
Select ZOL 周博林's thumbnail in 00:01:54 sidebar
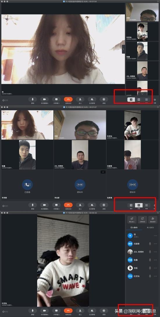[x=142, y=71]
